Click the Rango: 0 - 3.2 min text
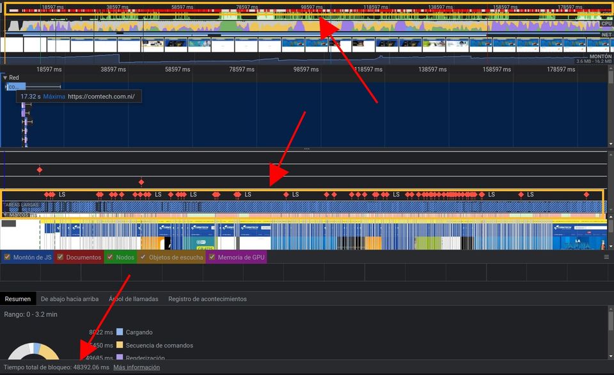Screen dimensions: 614x375 point(31,314)
